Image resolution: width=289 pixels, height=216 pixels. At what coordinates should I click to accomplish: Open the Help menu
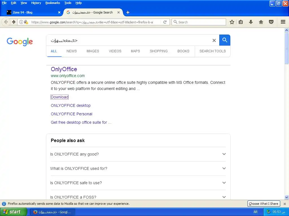point(79,3)
